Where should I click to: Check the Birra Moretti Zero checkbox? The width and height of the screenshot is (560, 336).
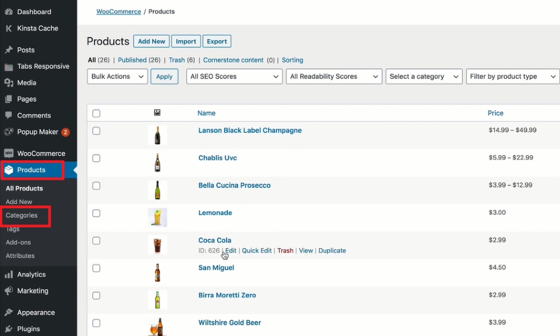point(96,296)
